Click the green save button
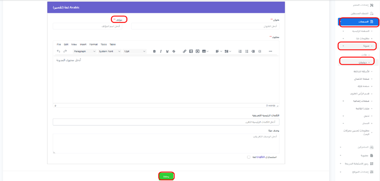The image size is (380, 181). click(166, 176)
